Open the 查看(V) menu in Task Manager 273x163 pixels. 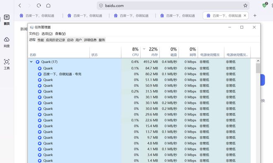[60, 34]
